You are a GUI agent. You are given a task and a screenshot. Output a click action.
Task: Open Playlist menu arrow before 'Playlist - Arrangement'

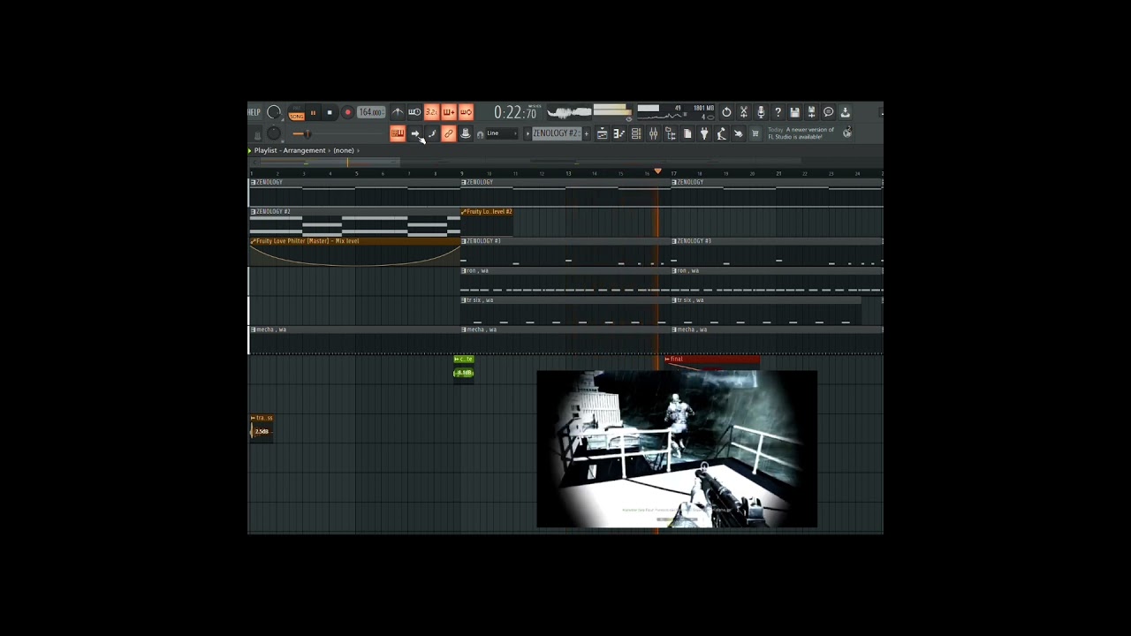click(x=250, y=150)
